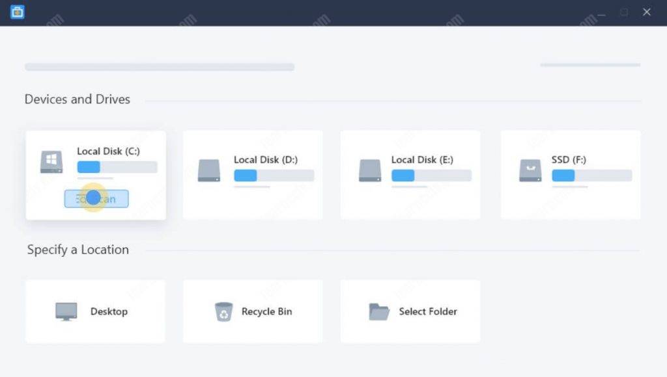This screenshot has width=667, height=377.
Task: Select the Local Disk (D:) card
Action: coord(253,174)
